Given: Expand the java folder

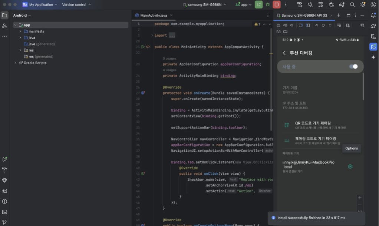Looking at the screenshot, I should [x=20, y=38].
